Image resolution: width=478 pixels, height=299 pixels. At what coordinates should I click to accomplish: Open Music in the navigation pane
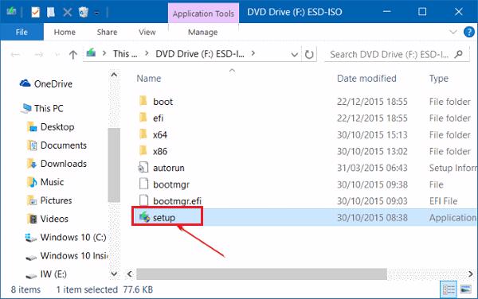pos(45,182)
